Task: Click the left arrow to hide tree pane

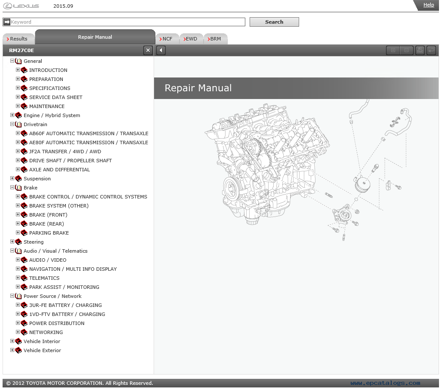Action: [x=161, y=50]
